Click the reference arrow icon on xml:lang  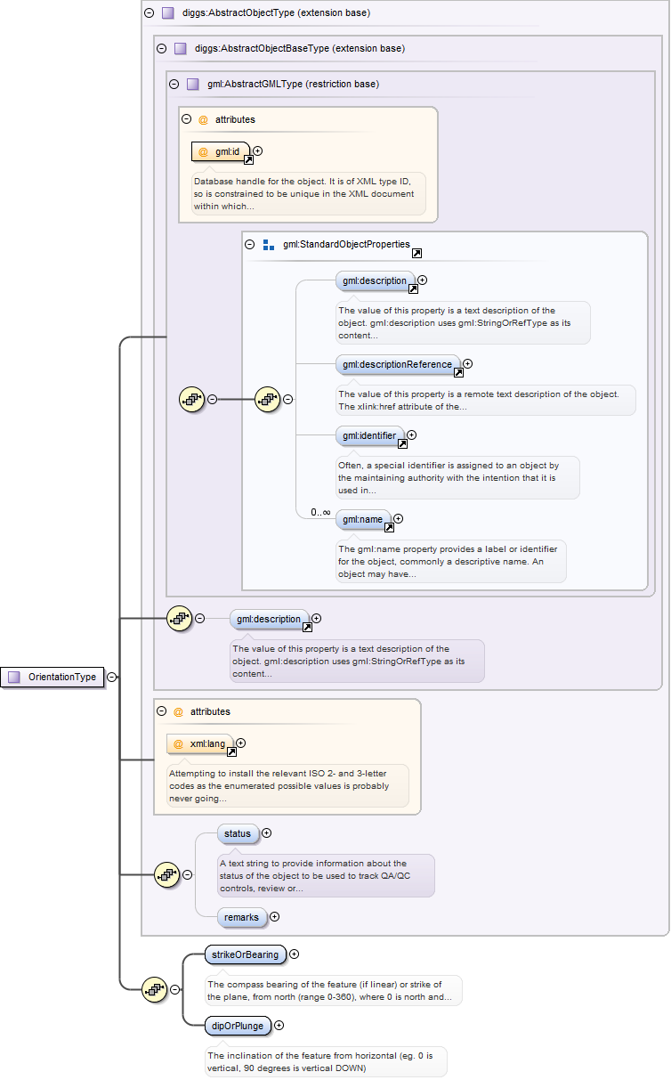(231, 751)
